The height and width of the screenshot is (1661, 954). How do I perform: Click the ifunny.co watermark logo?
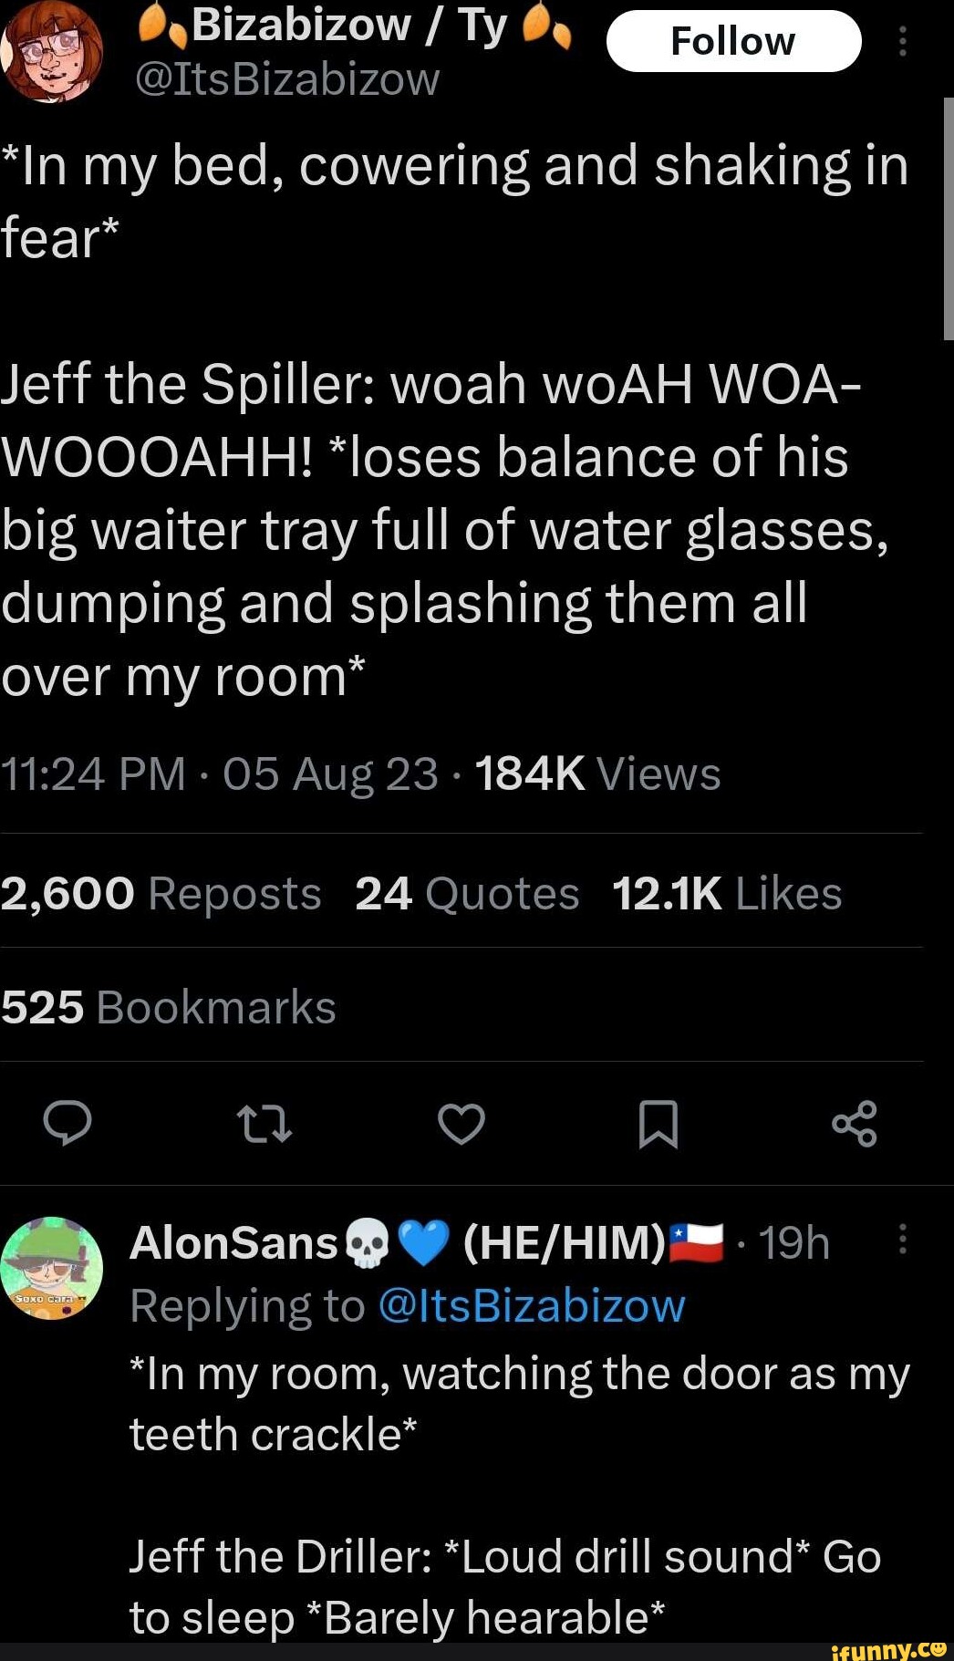point(888,1649)
